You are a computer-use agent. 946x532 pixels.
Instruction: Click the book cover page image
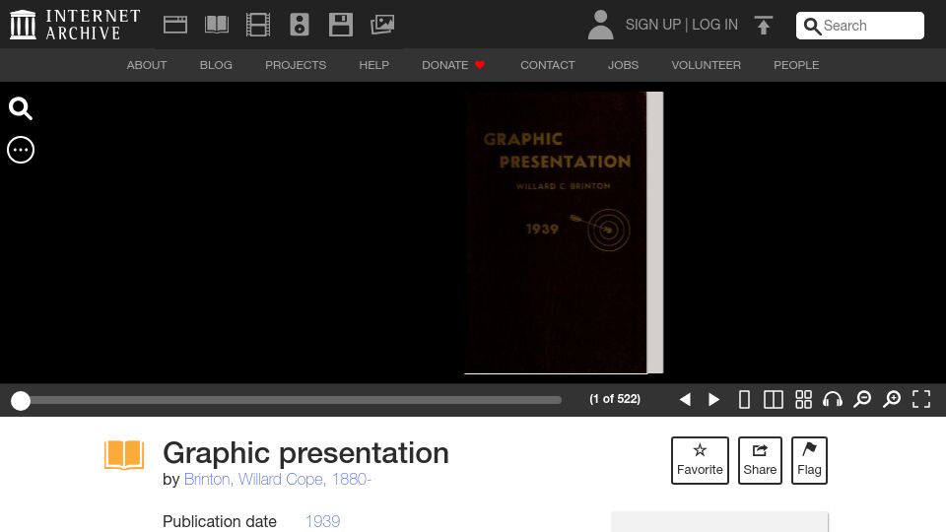pyautogui.click(x=556, y=233)
